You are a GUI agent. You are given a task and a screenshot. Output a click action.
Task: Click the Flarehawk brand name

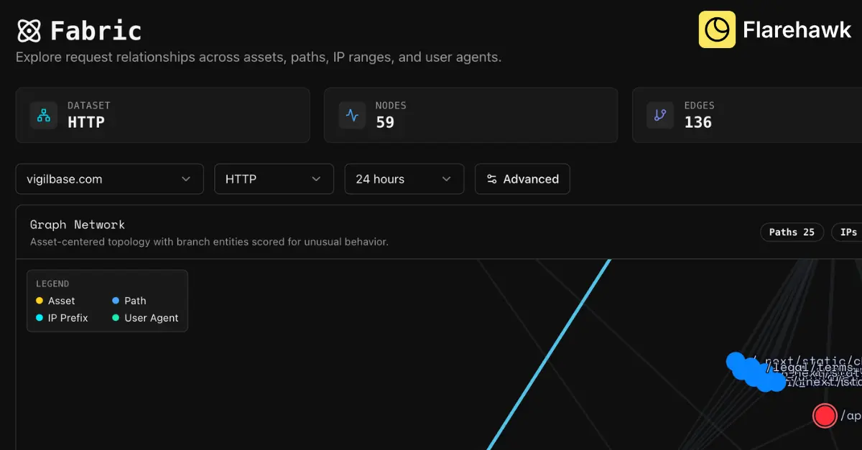tap(797, 30)
